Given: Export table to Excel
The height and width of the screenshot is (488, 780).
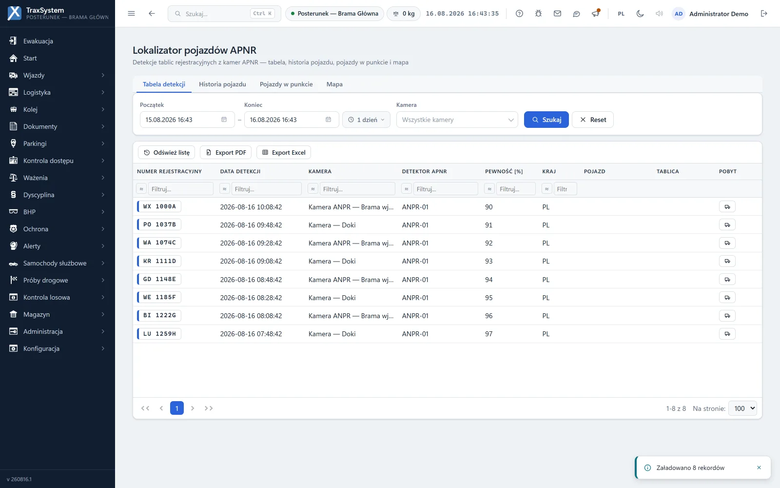Looking at the screenshot, I should click(284, 152).
